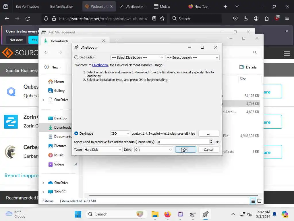Viewport: 294px width, 221px height.
Task: Show hidden tray icons chevron
Action: click(x=233, y=214)
